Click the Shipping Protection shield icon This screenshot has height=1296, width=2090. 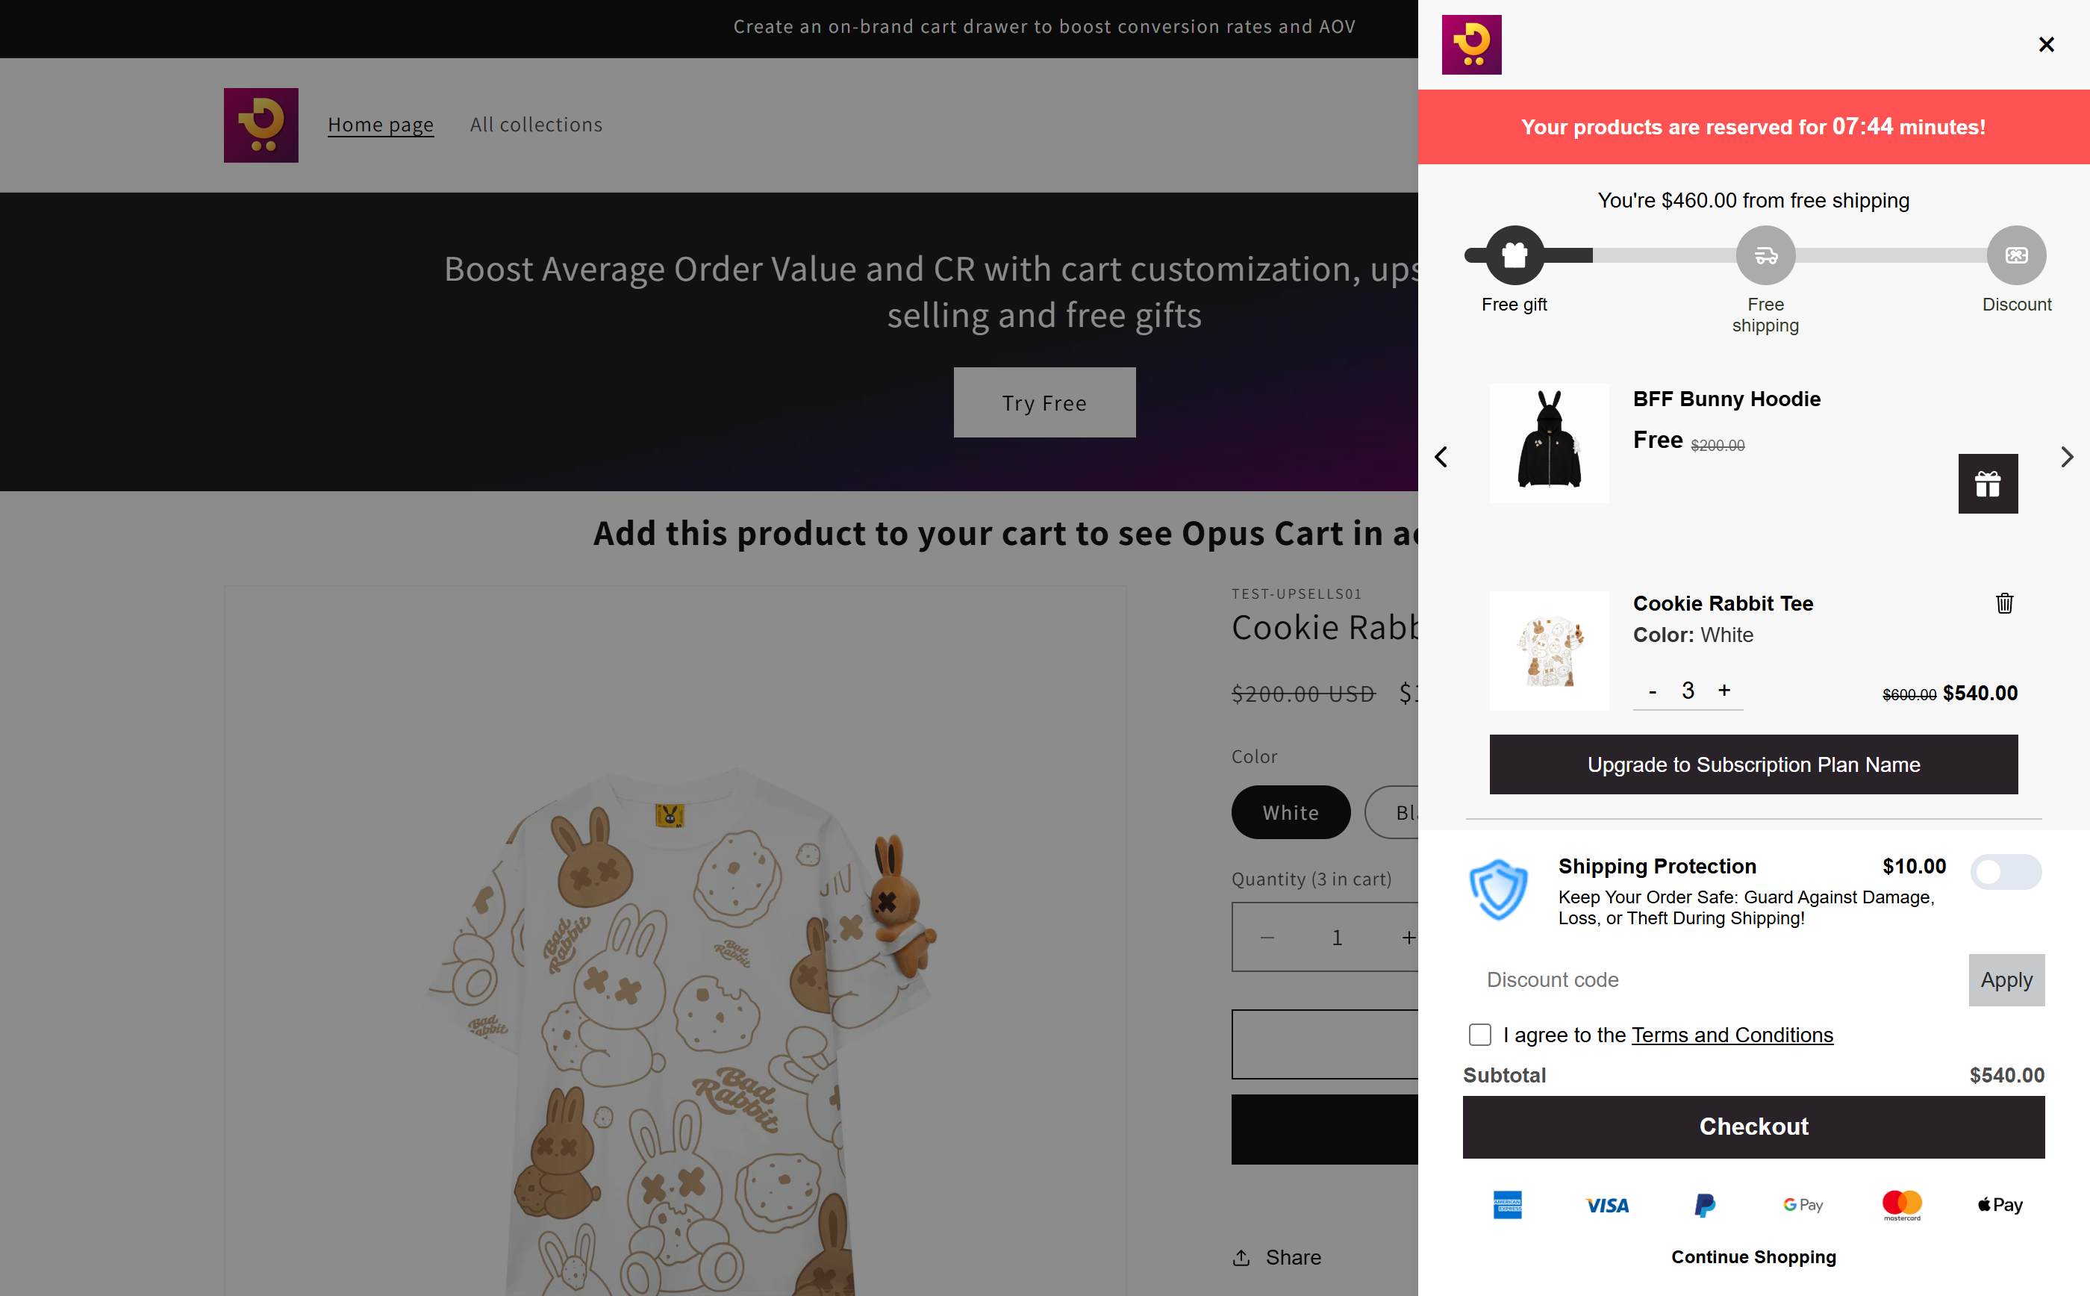[x=1498, y=890]
